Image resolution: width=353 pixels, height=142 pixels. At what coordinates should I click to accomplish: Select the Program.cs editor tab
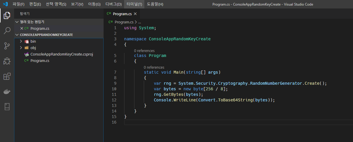pyautogui.click(x=122, y=14)
